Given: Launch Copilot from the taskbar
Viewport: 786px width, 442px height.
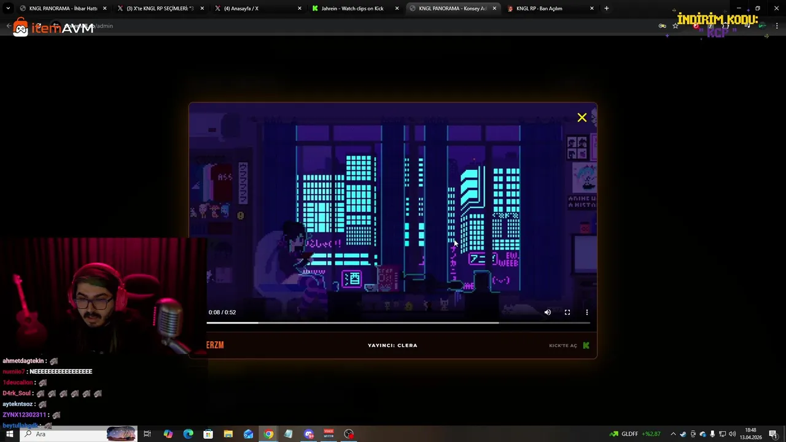Looking at the screenshot, I should 168,434.
